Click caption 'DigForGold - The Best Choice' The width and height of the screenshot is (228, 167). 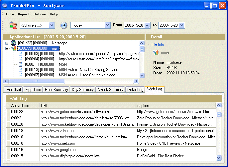click(176, 156)
